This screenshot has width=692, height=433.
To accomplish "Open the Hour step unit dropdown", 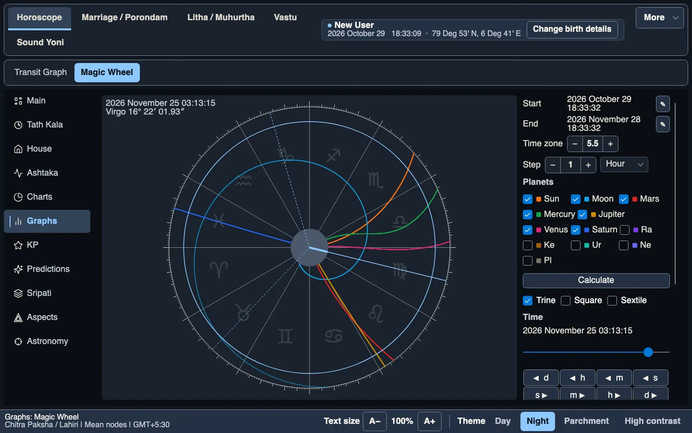I will pyautogui.click(x=624, y=165).
